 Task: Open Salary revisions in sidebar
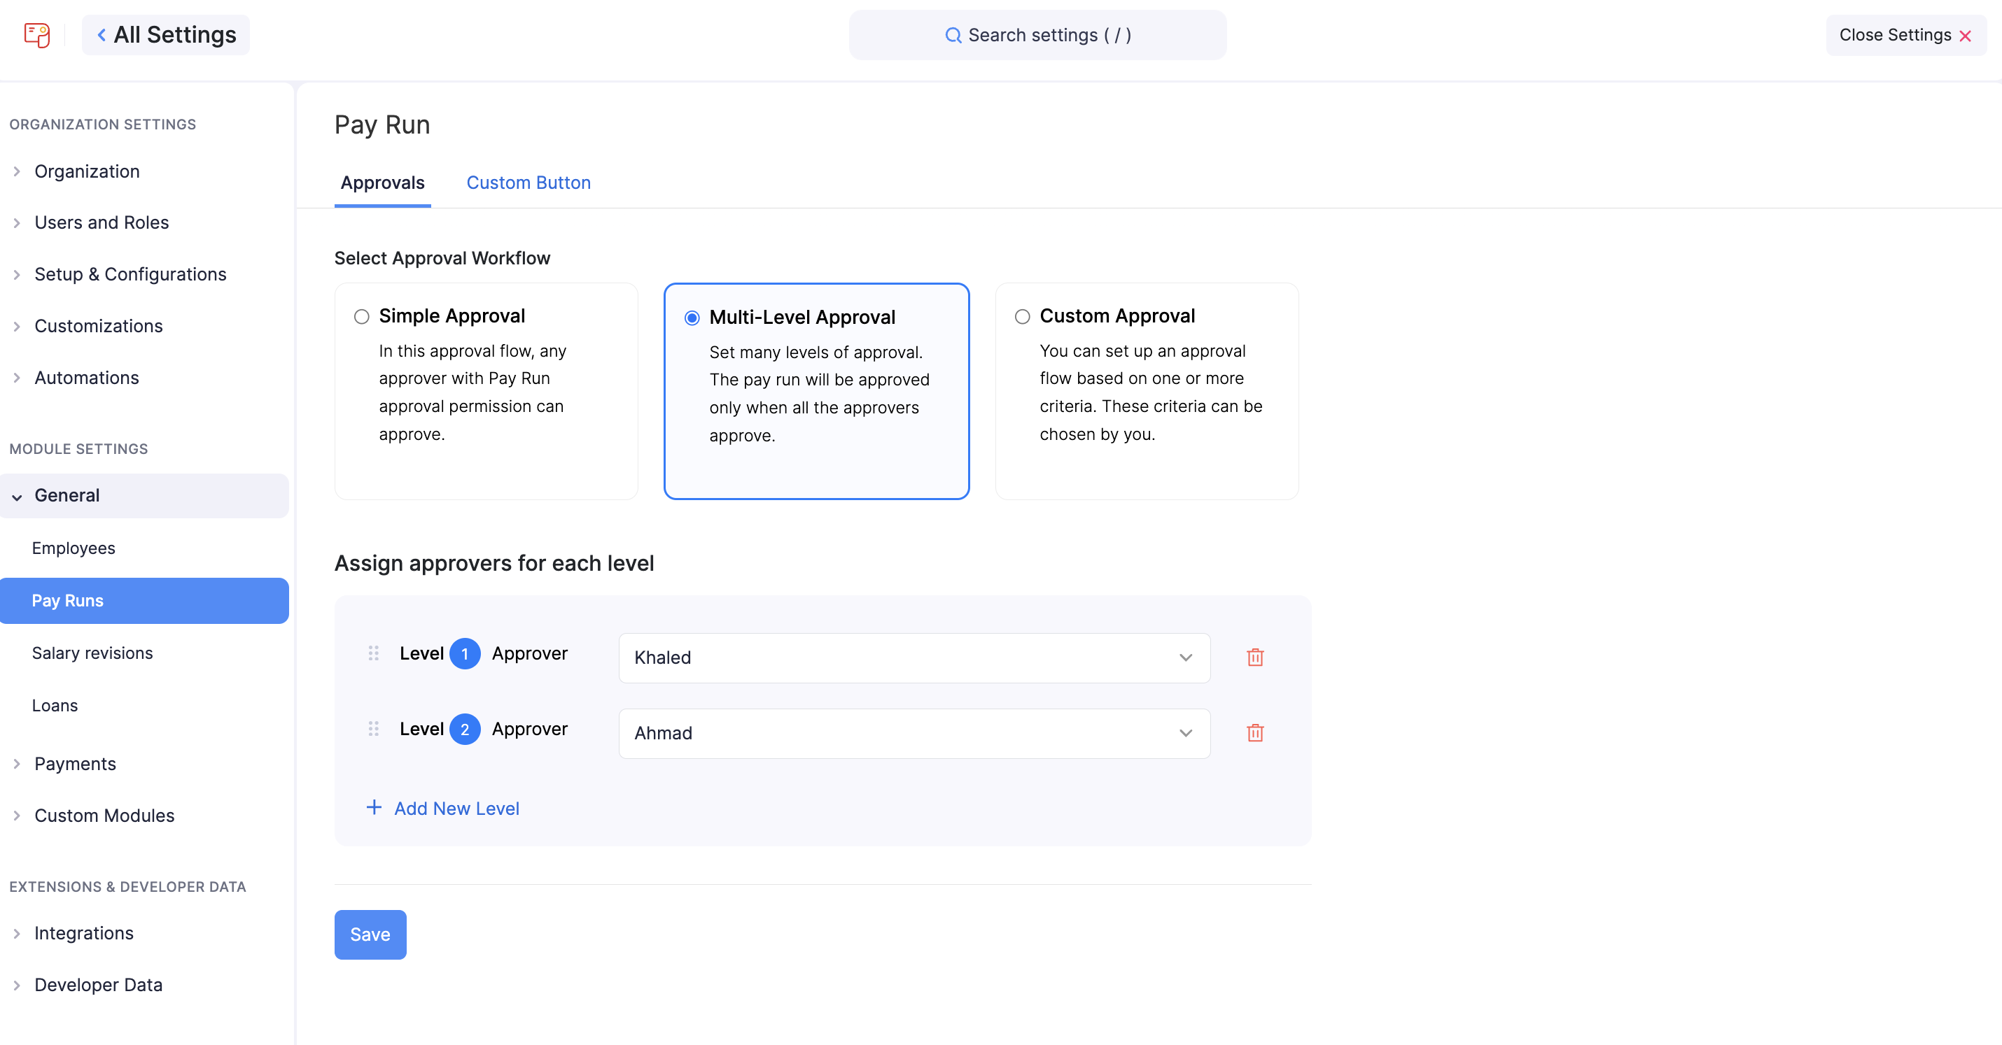[92, 653]
